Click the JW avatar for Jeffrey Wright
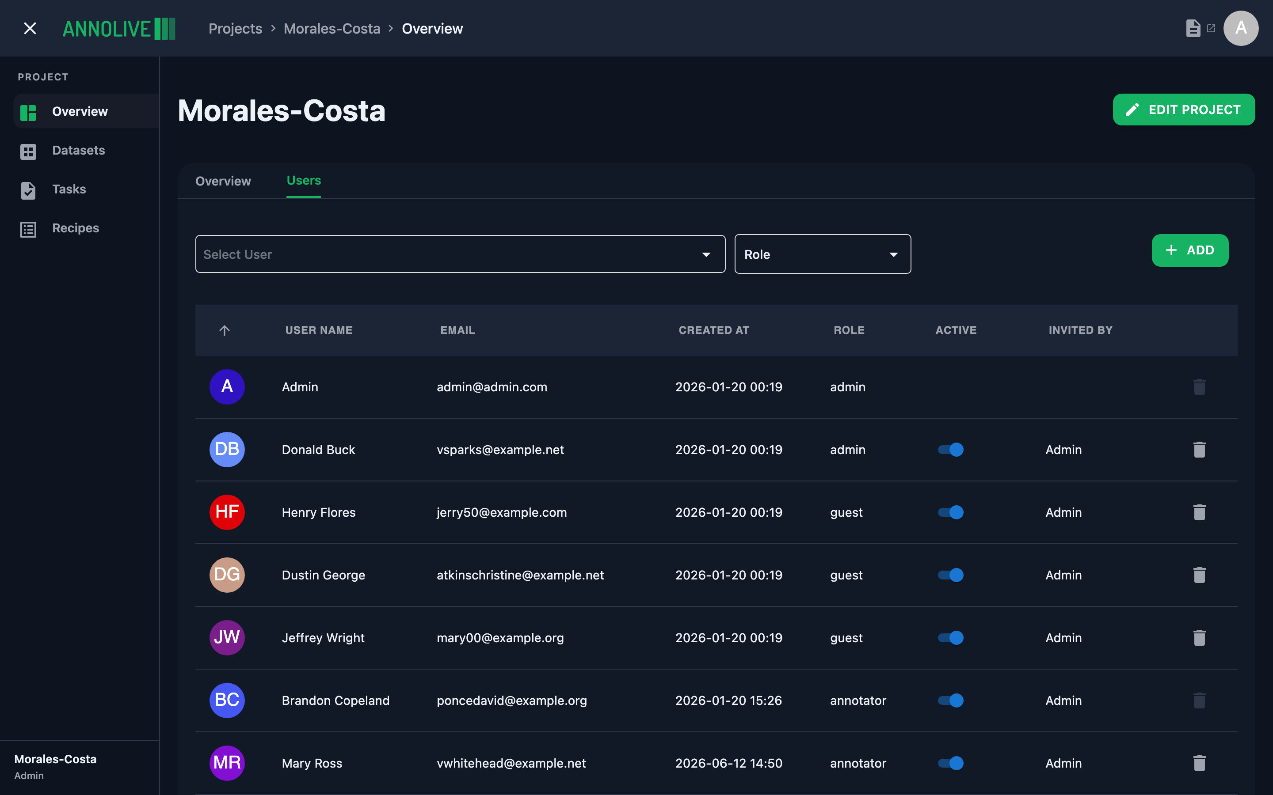The width and height of the screenshot is (1273, 795). click(x=227, y=638)
